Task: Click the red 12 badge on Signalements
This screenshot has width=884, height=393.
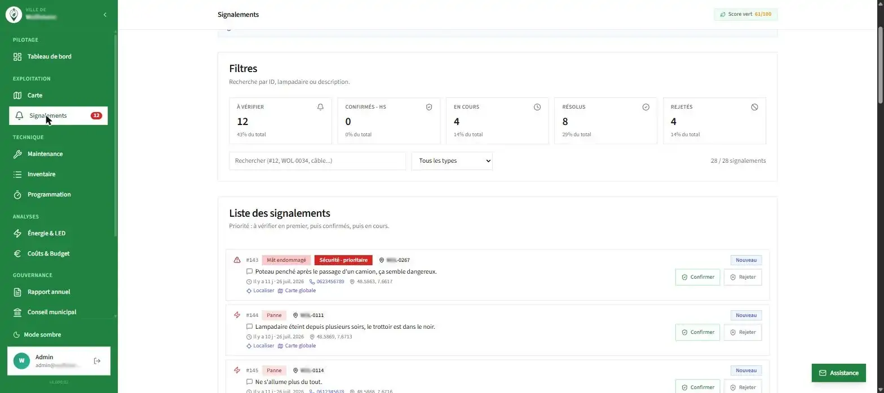Action: click(x=96, y=115)
